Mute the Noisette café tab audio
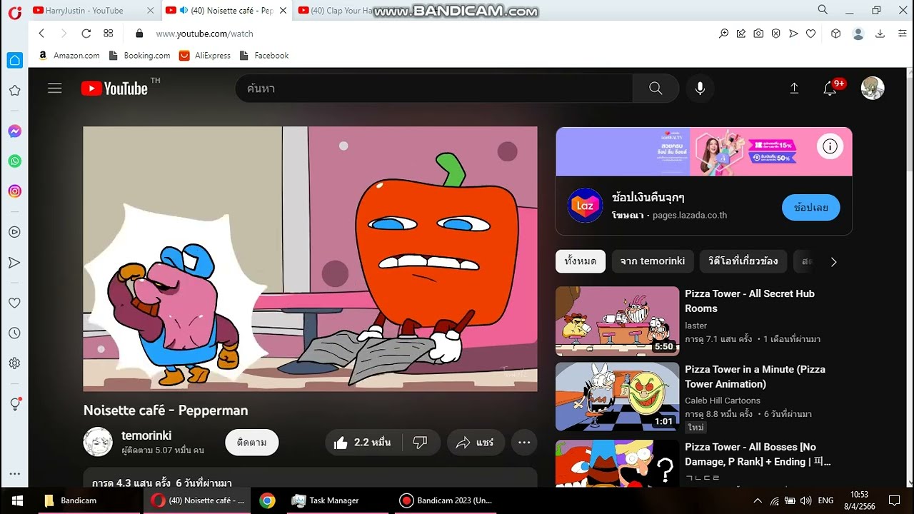Screen dimensions: 914x514 (184, 11)
